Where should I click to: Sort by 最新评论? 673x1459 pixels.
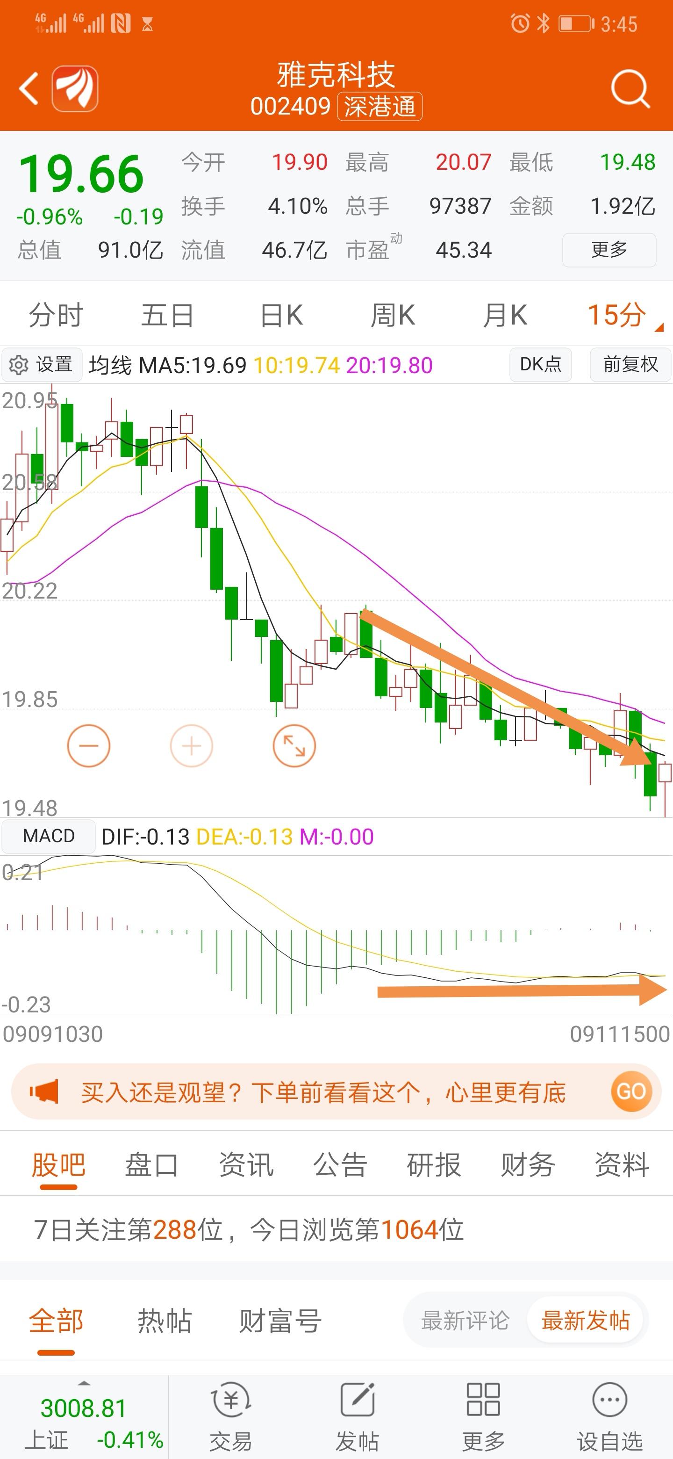465,1320
